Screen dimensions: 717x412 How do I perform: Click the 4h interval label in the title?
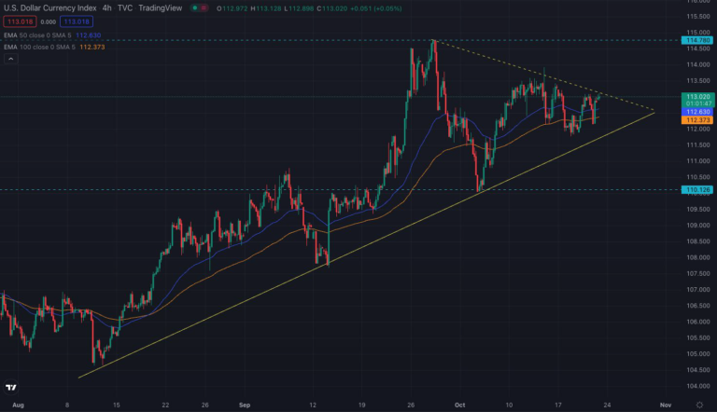pos(106,7)
